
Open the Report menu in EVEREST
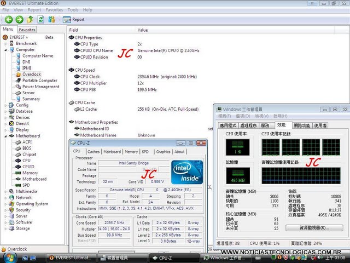point(34,10)
